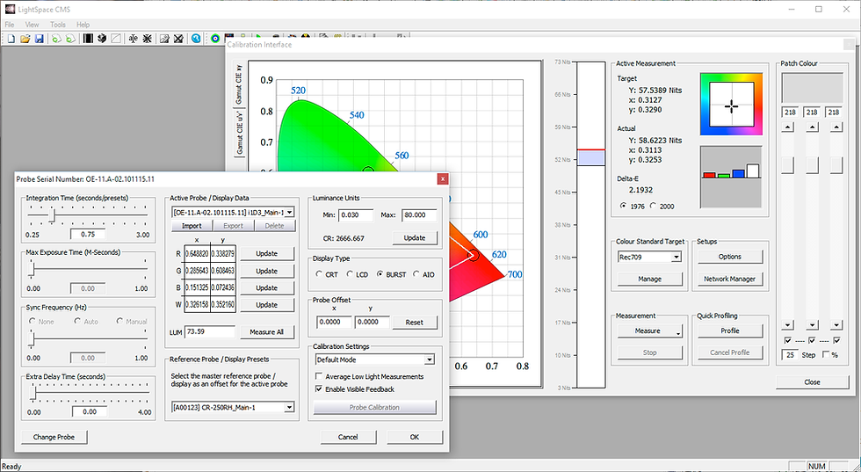Enable Average Low Light Measurements
This screenshot has height=472, width=861.
pyautogui.click(x=318, y=376)
